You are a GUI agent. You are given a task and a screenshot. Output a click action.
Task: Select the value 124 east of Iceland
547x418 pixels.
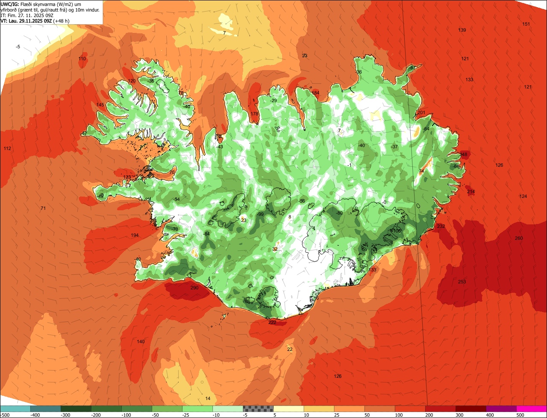pyautogui.click(x=523, y=196)
